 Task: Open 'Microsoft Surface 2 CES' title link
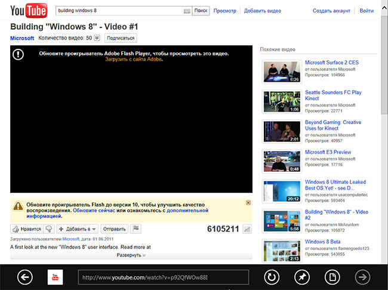pyautogui.click(x=331, y=62)
